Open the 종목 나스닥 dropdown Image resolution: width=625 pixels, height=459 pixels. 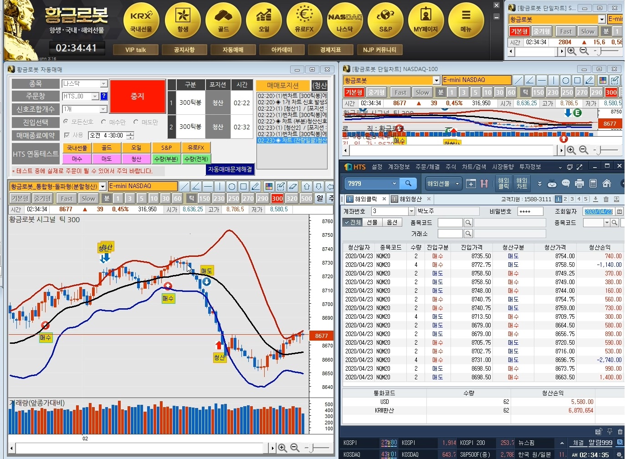(x=103, y=84)
